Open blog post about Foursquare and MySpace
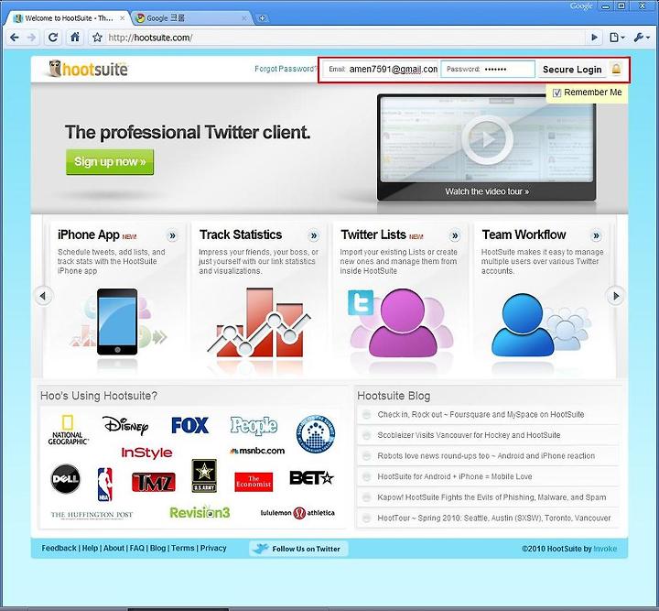This screenshot has height=611, width=659. 481,415
